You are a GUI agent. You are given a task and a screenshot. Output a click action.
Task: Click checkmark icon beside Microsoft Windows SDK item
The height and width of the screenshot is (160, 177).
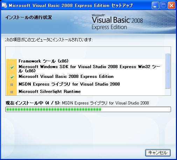12,67
